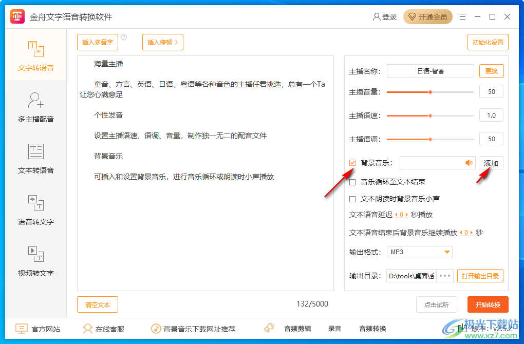Open the 语音转文字 tool
The height and width of the screenshot is (344, 524).
35,208
